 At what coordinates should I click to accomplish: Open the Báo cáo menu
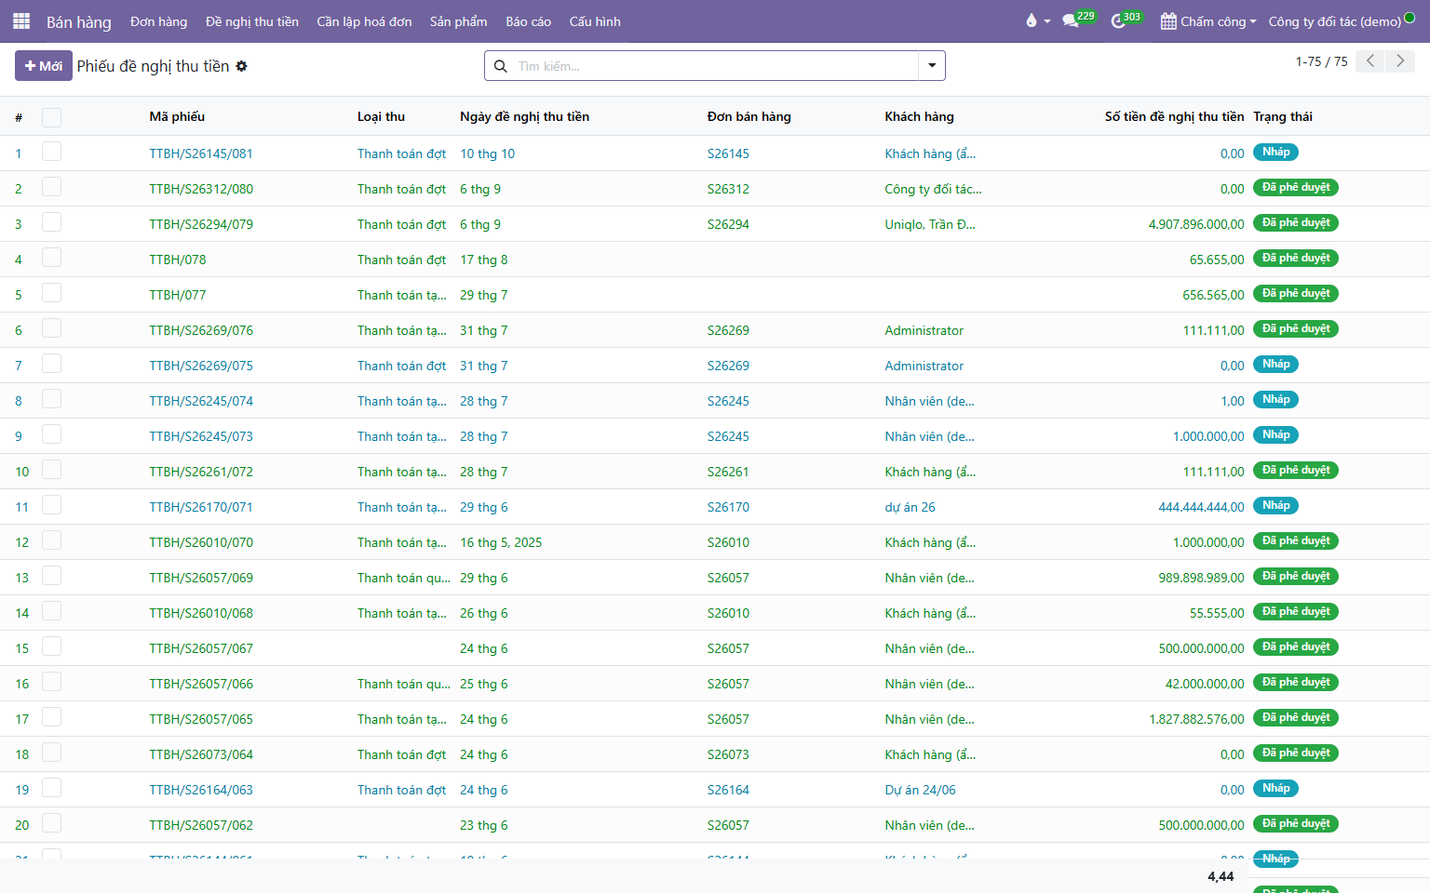click(528, 21)
